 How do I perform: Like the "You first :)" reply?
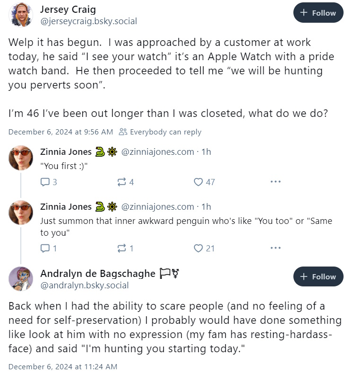click(198, 182)
